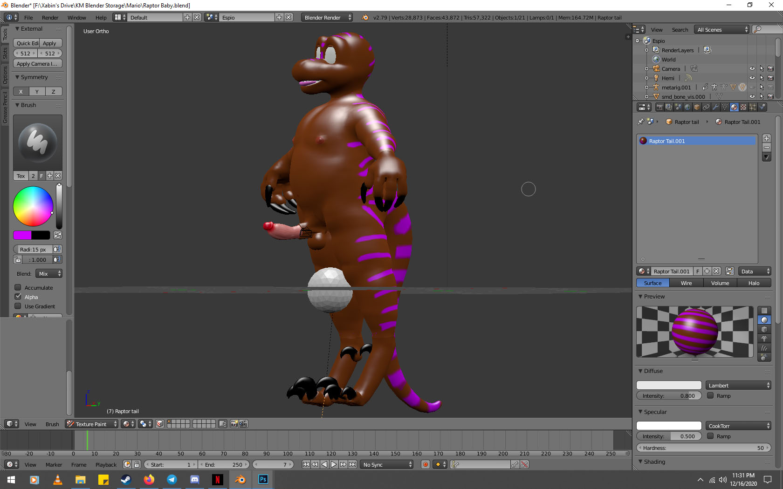Open the Lambert diffuse shader dropdown
783x489 pixels.
(738, 385)
